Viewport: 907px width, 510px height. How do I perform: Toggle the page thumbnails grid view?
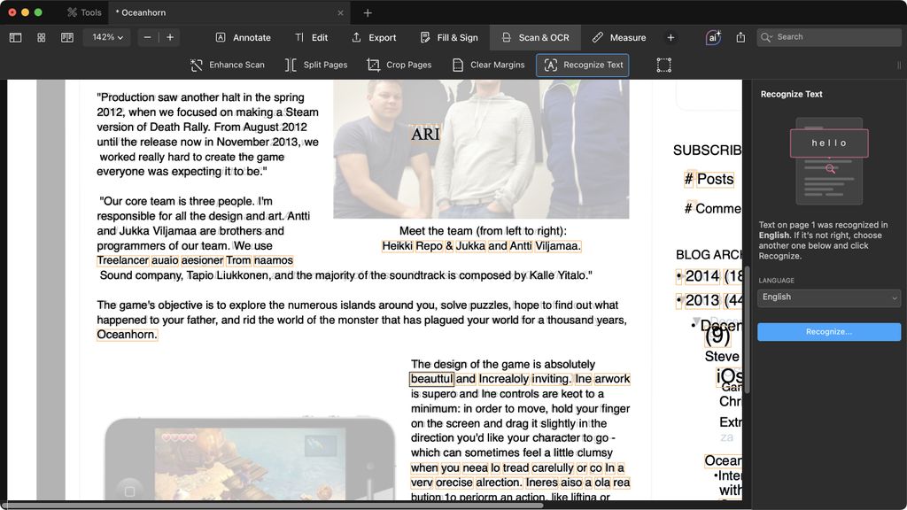(41, 37)
